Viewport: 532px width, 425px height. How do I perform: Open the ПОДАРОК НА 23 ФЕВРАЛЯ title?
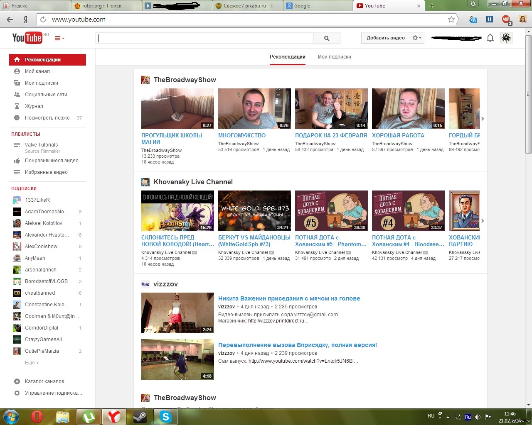pyautogui.click(x=331, y=135)
